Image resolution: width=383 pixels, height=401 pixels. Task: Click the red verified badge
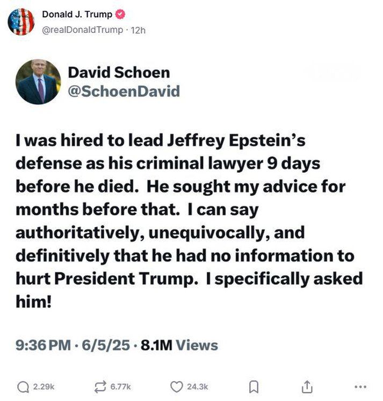pyautogui.click(x=120, y=15)
